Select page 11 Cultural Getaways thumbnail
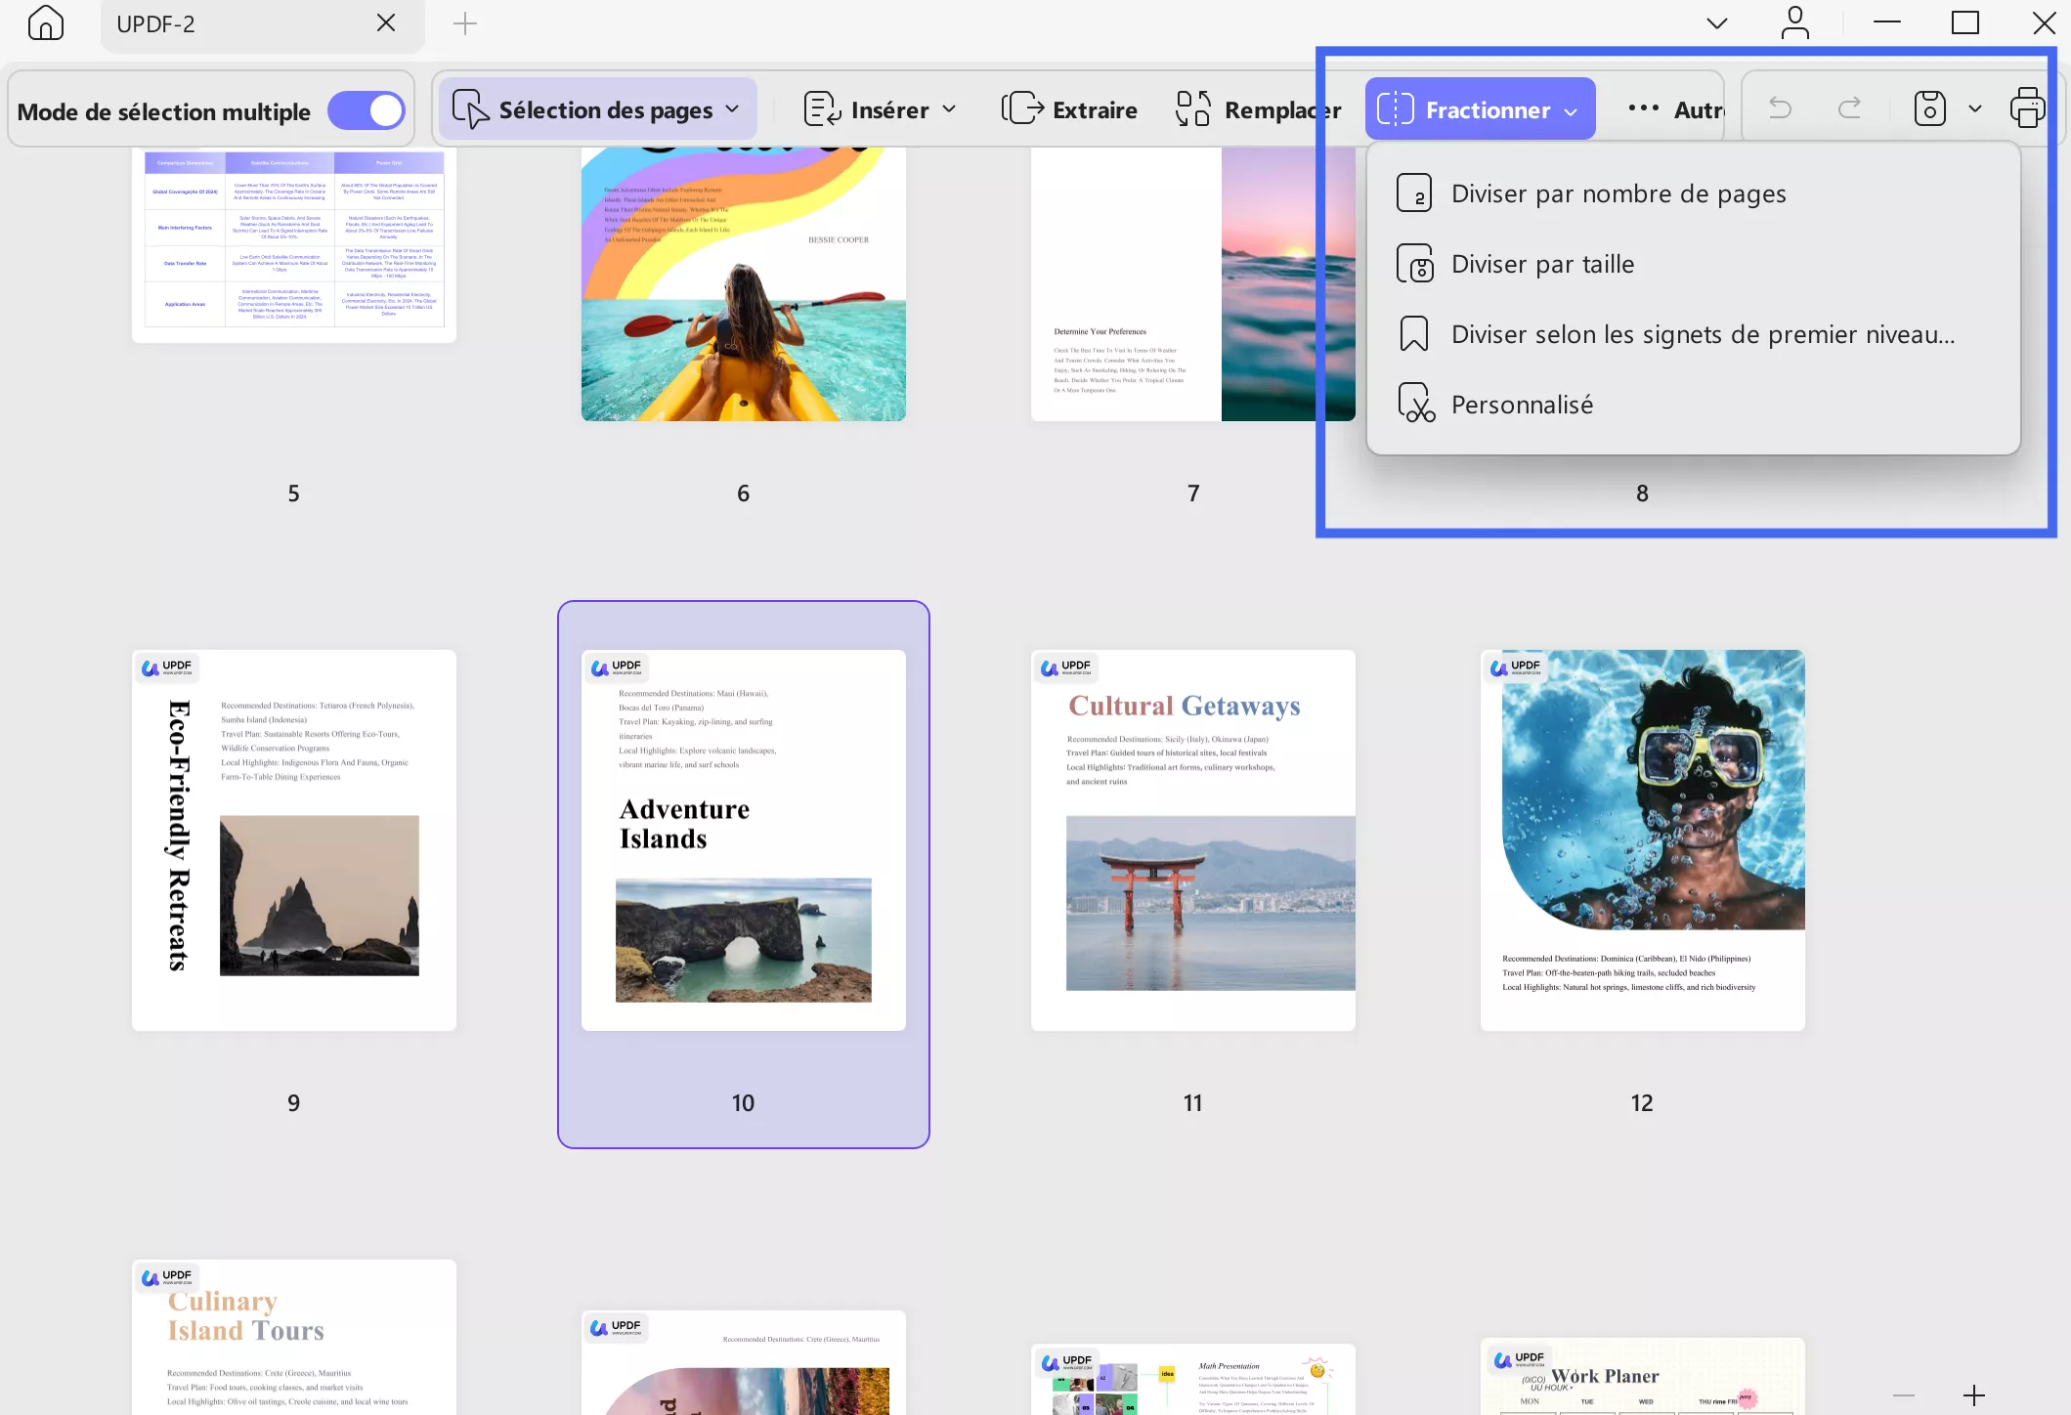 point(1192,839)
